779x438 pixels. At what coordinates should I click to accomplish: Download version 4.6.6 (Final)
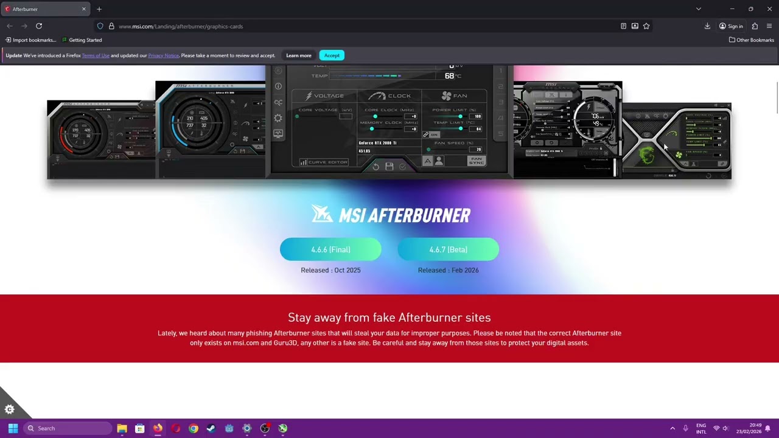point(330,249)
